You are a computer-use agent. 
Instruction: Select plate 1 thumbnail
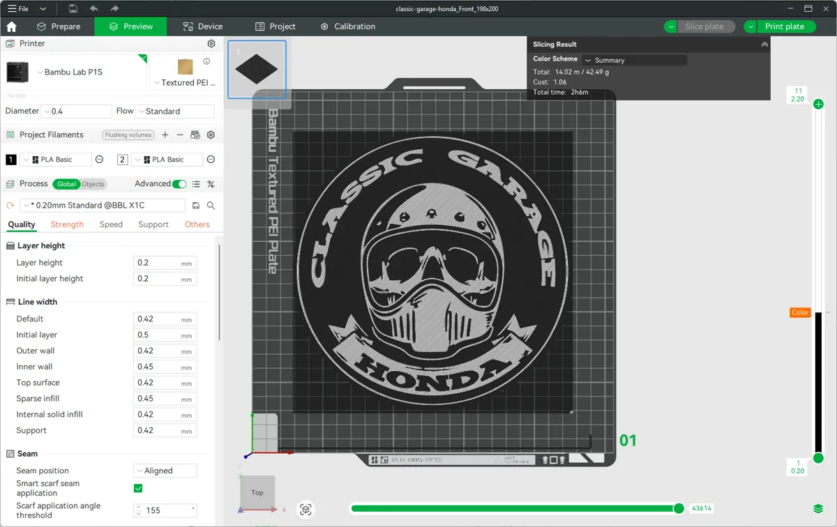257,70
